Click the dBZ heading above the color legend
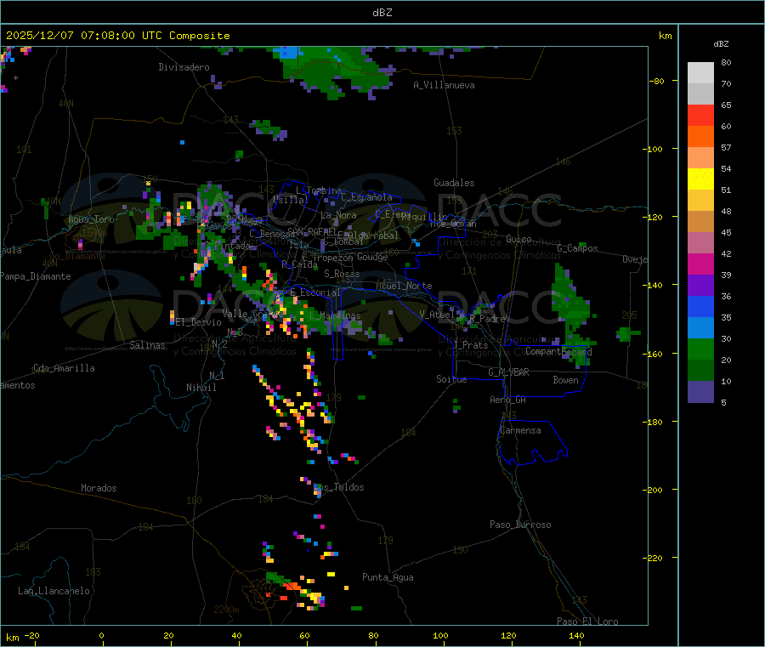 (x=721, y=44)
